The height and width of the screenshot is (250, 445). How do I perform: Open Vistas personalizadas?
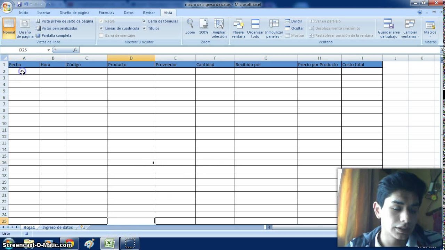(57, 28)
